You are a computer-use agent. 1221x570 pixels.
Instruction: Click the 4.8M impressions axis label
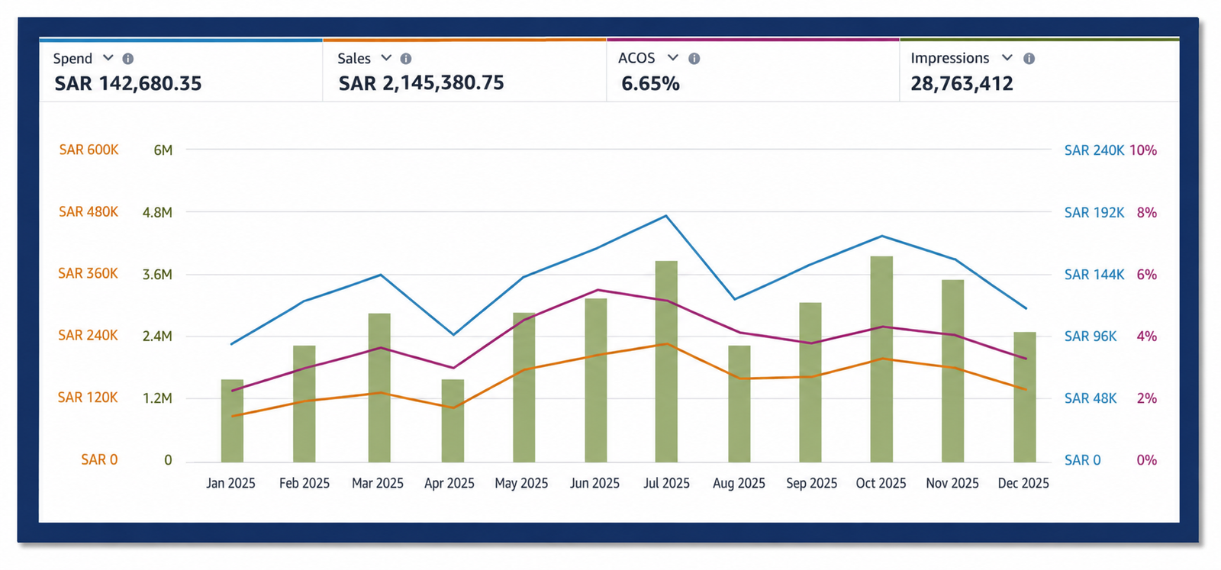click(x=157, y=212)
